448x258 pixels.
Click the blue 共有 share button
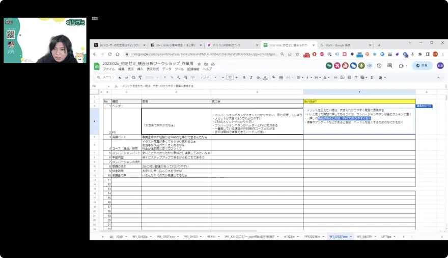[422, 66]
